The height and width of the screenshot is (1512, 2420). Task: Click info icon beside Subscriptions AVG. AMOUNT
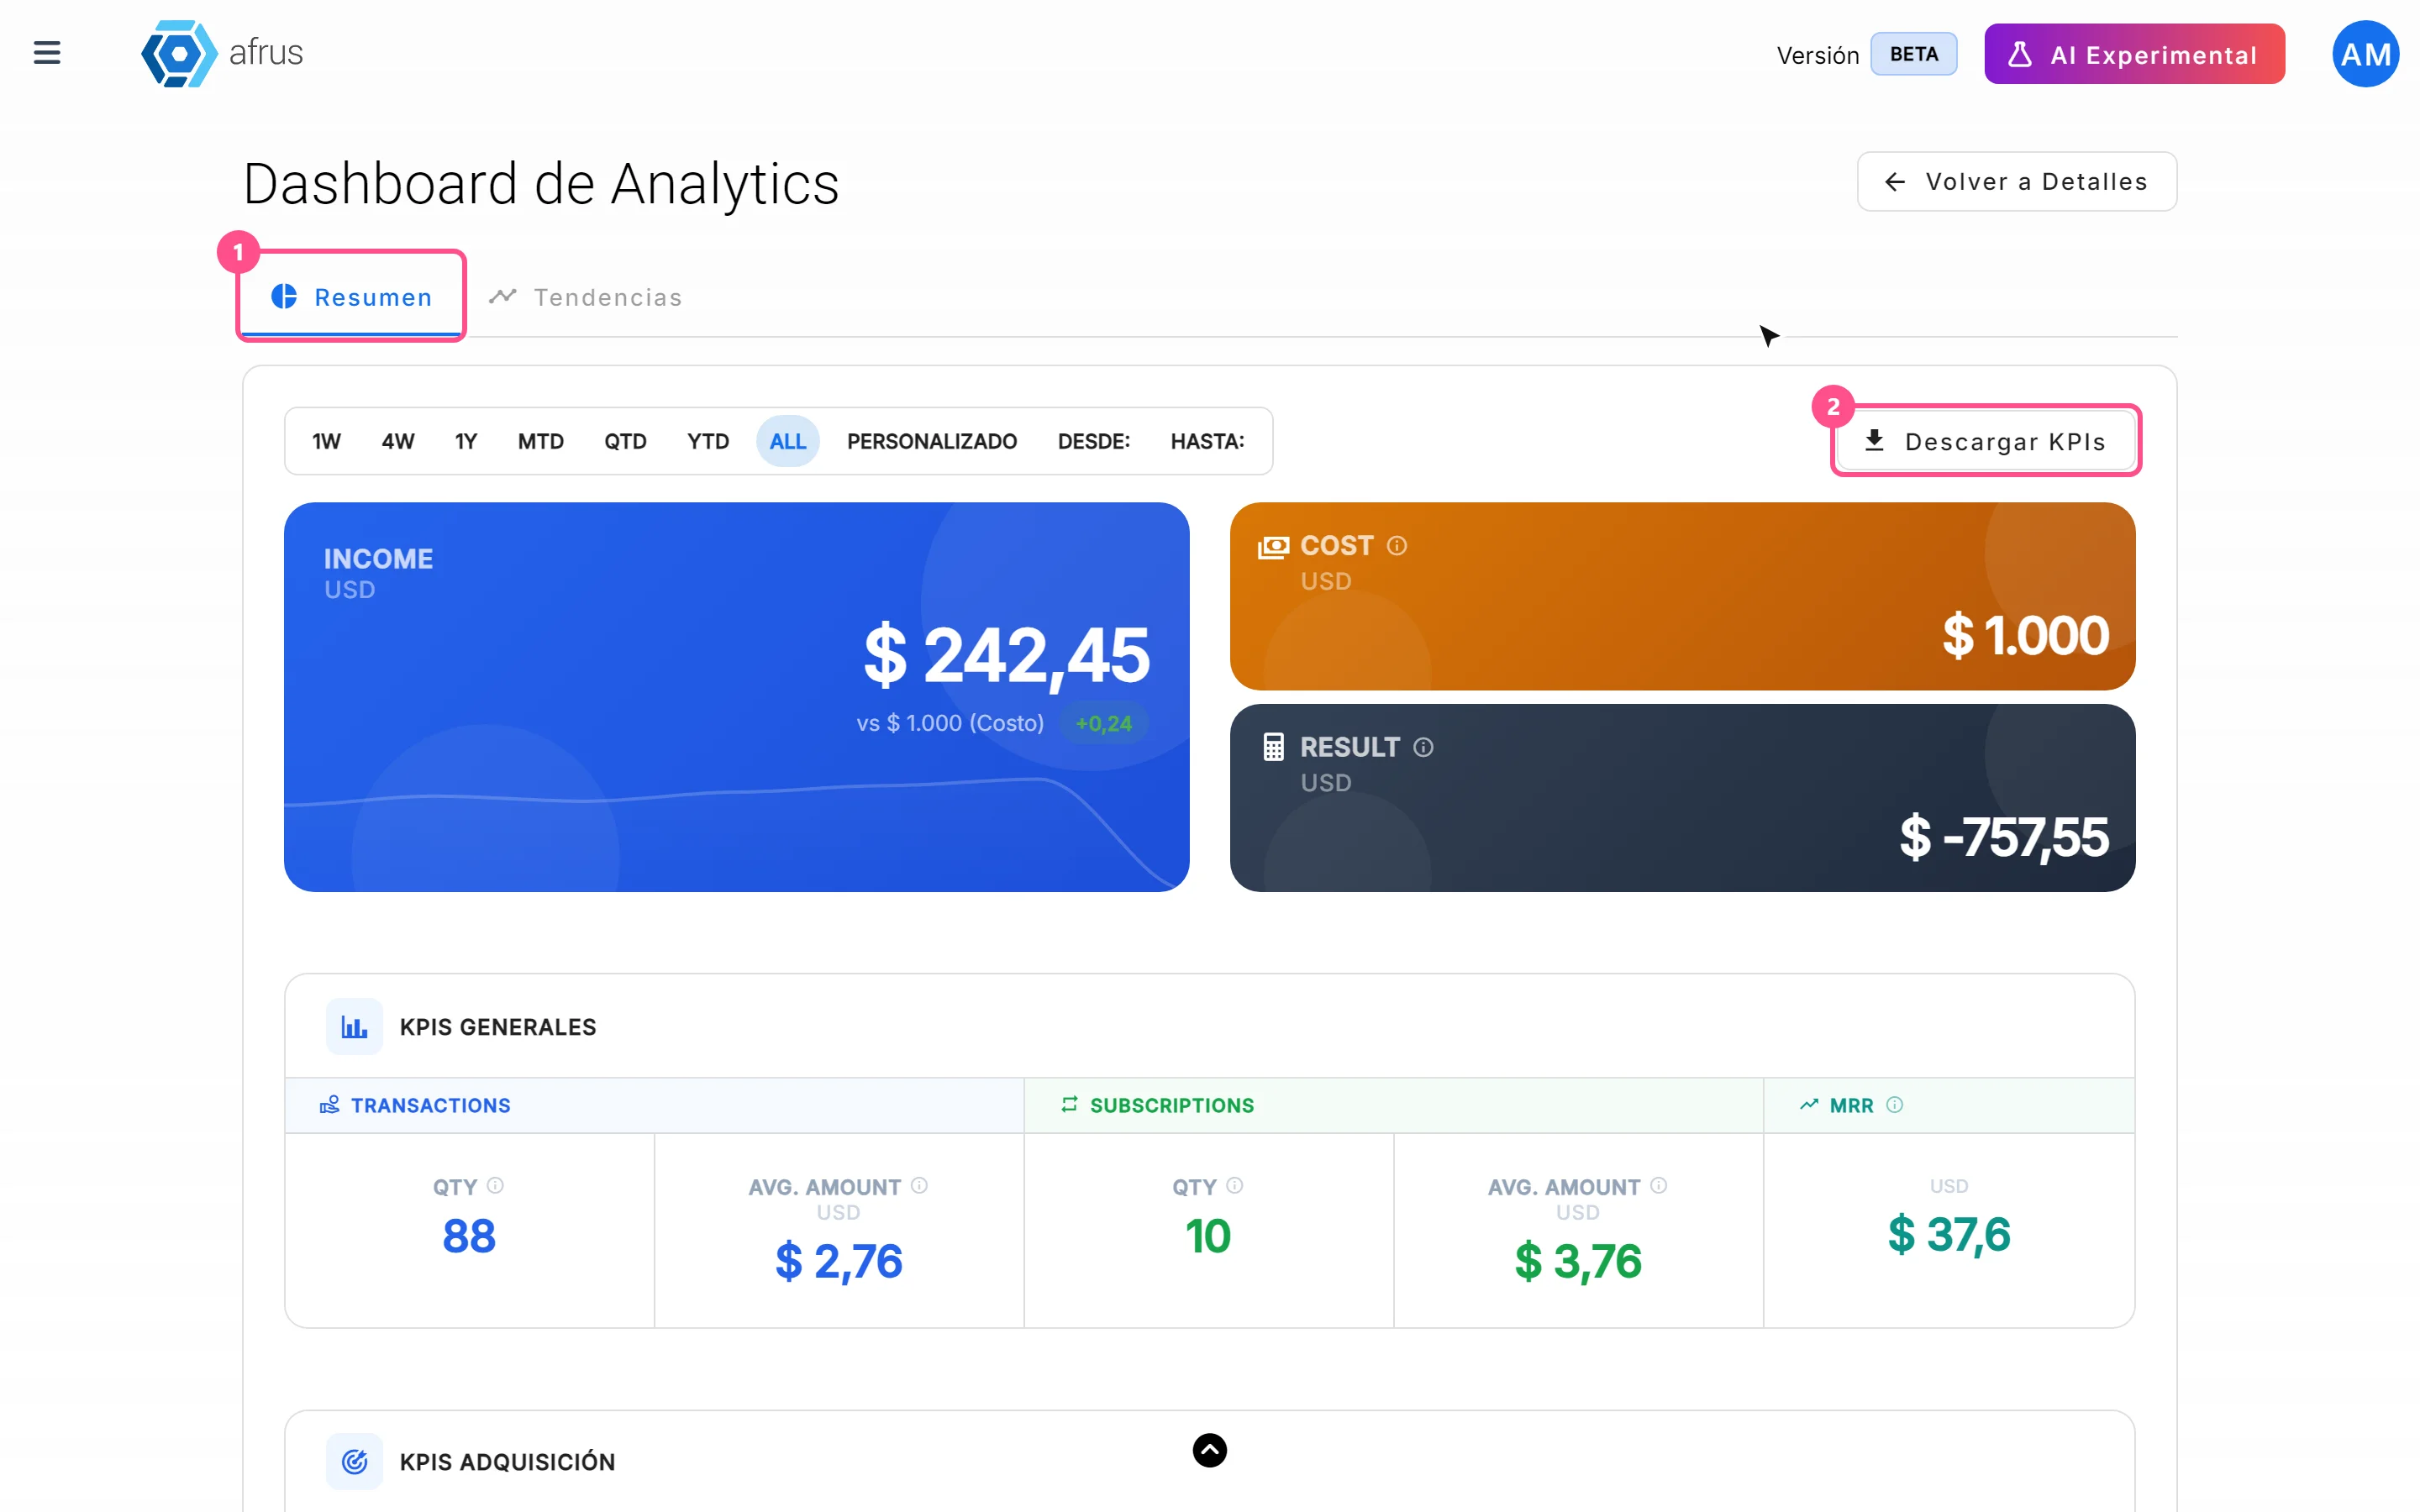click(1659, 1186)
